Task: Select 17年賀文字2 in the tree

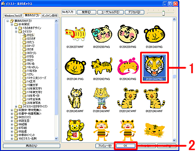Action: [35, 92]
